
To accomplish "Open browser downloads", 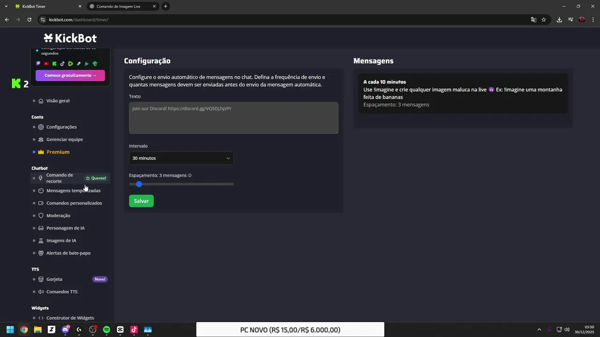I will pyautogui.click(x=559, y=20).
